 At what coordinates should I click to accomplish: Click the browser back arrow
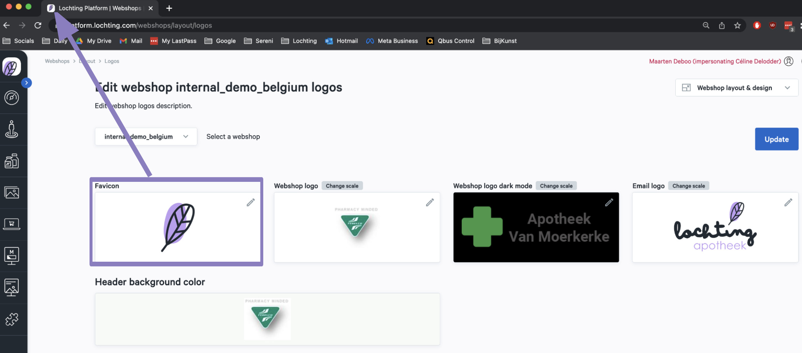click(x=7, y=25)
